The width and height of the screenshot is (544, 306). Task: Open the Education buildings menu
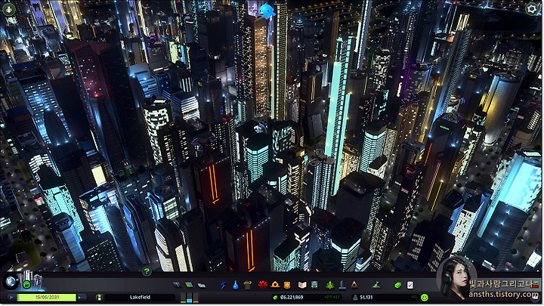[x=302, y=285]
